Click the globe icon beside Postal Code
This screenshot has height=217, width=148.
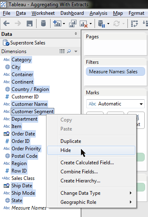7,156
